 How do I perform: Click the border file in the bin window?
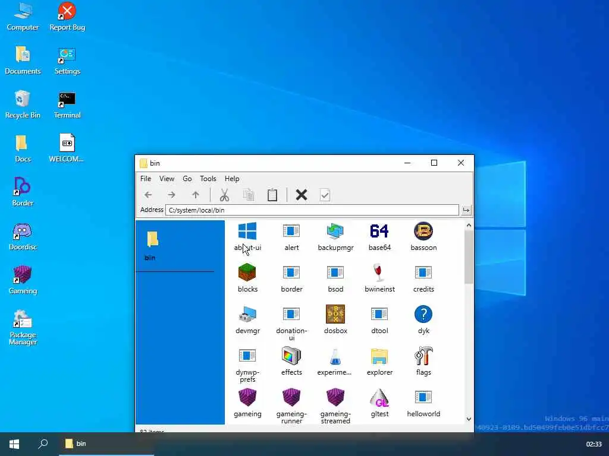tap(291, 273)
